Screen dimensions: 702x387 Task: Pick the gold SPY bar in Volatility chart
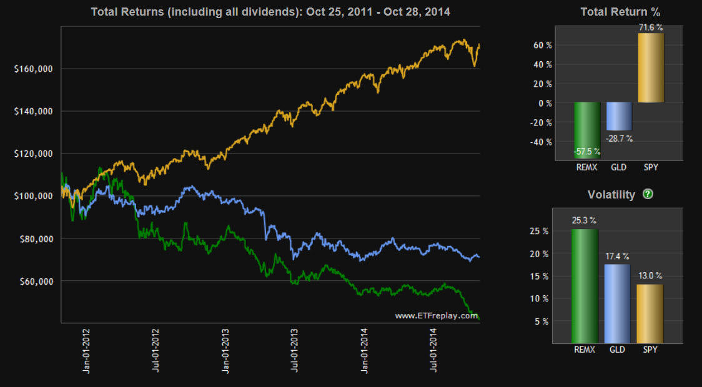point(651,313)
